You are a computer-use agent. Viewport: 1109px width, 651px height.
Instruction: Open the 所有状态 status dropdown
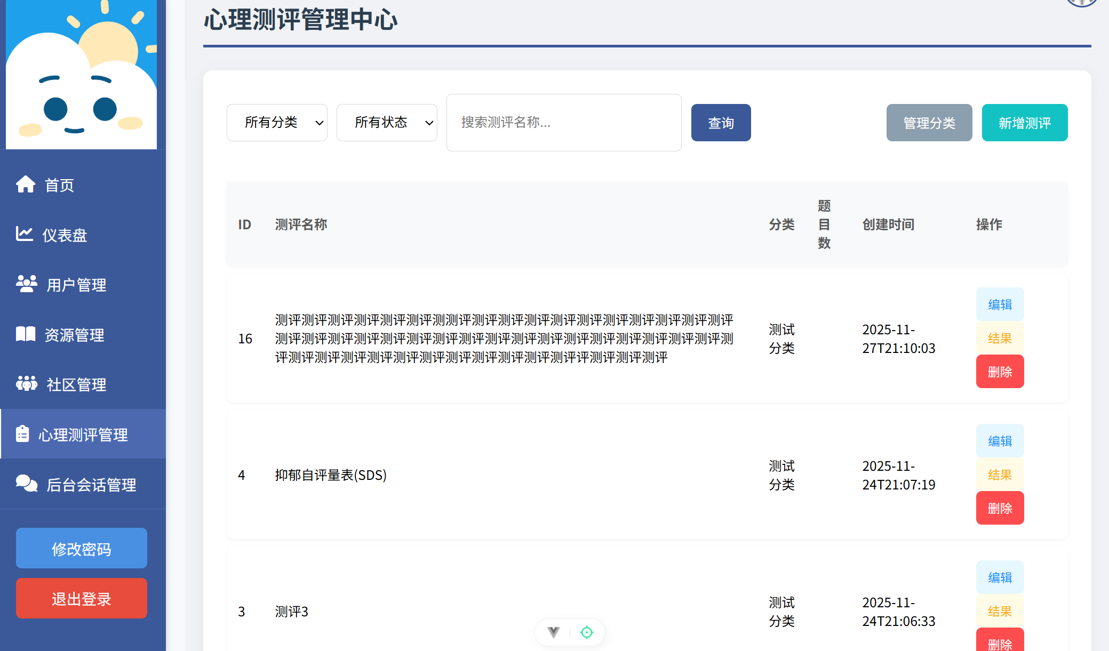point(387,123)
